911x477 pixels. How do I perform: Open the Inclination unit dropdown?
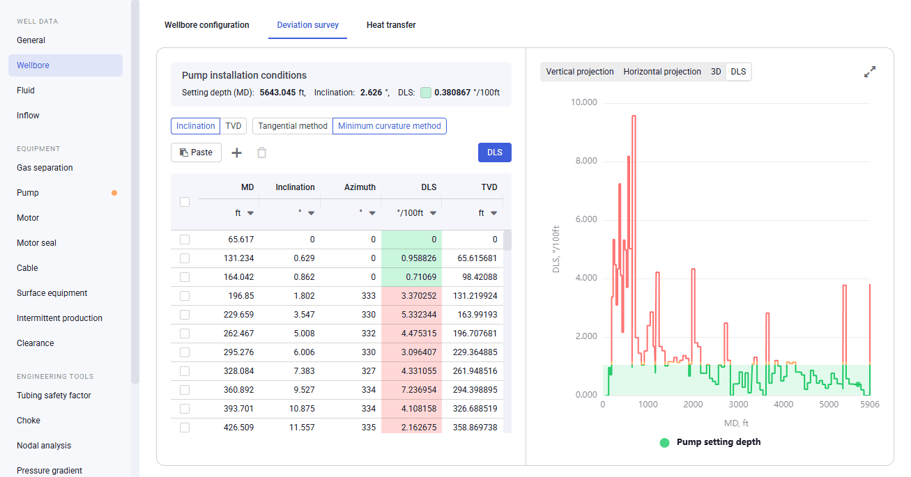307,213
